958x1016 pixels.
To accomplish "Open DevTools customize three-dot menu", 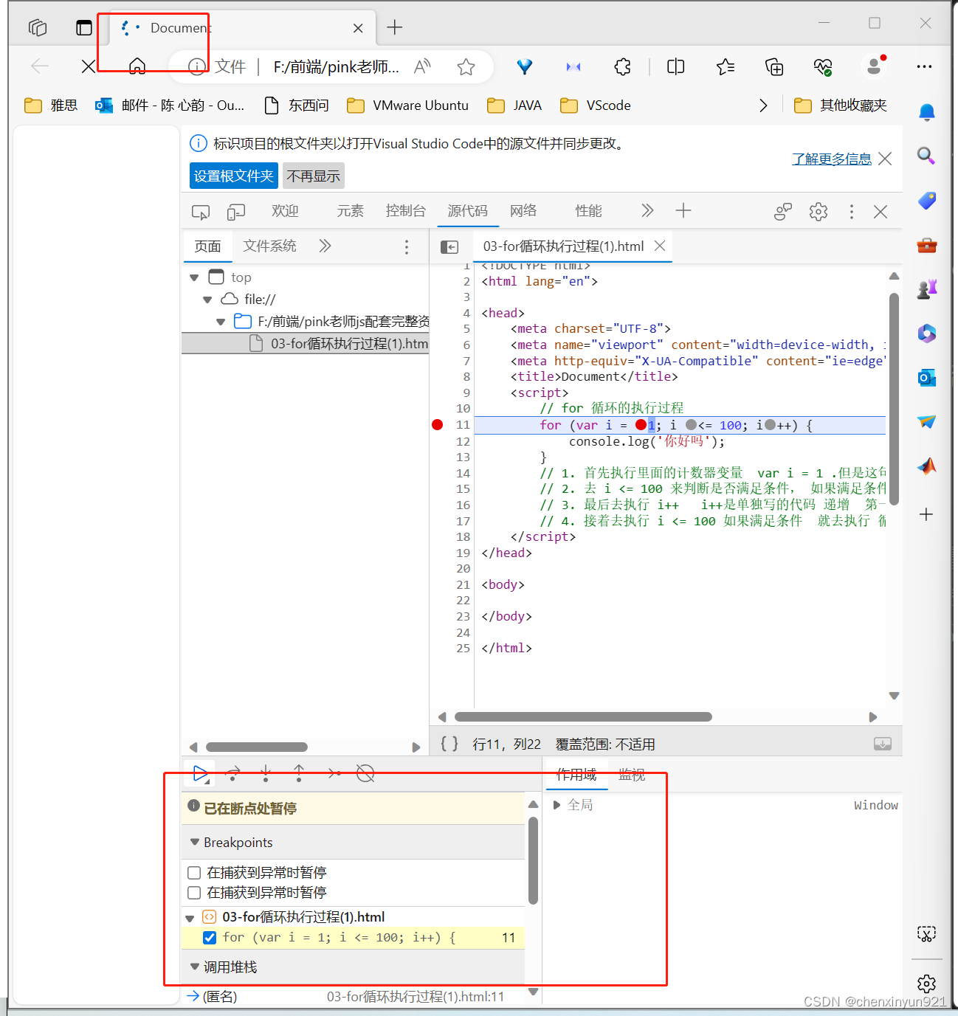I will [852, 212].
